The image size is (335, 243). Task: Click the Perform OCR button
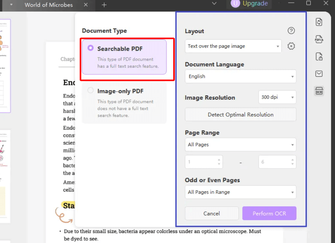click(x=269, y=213)
